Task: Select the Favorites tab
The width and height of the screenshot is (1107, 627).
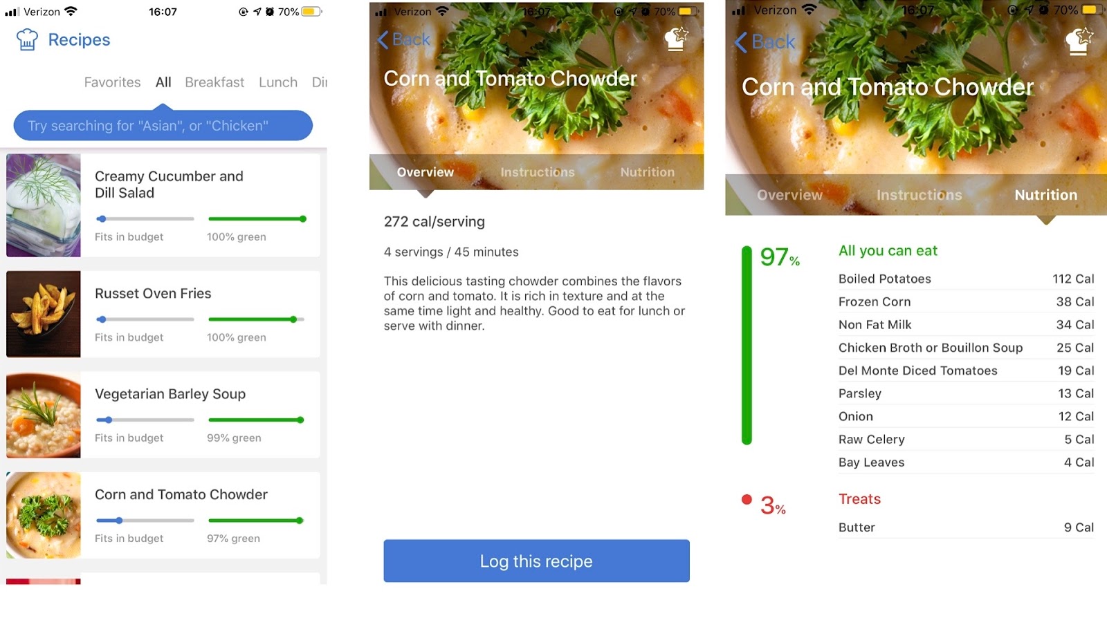Action: 112,82
